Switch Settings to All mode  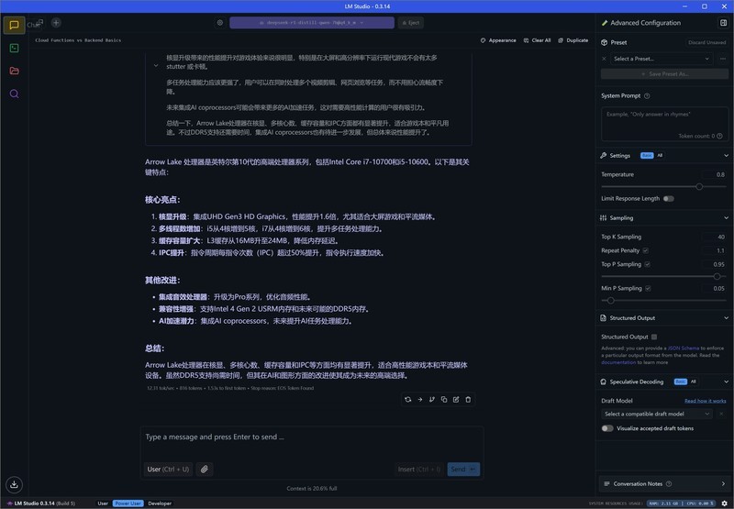[x=660, y=155]
